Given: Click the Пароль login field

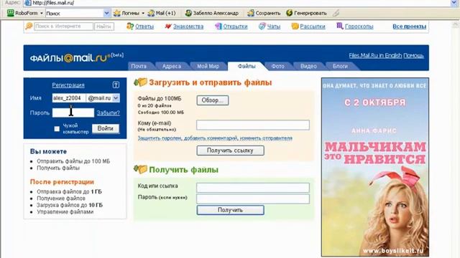Looking at the screenshot, I should (73, 113).
